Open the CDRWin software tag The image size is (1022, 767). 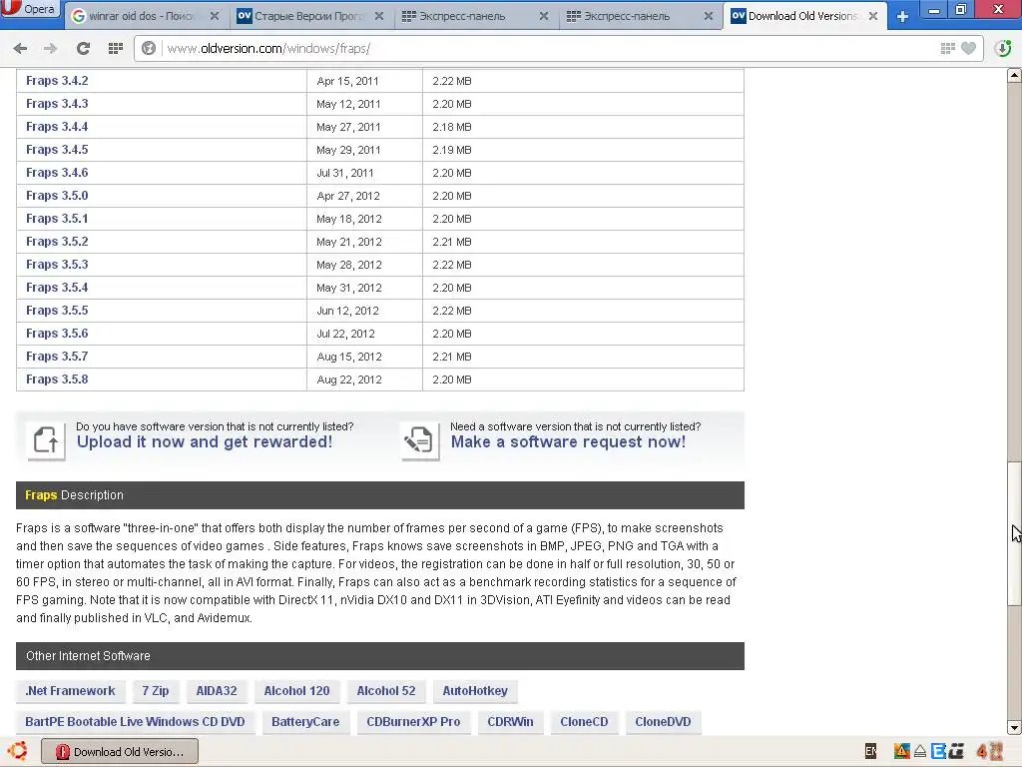[510, 722]
